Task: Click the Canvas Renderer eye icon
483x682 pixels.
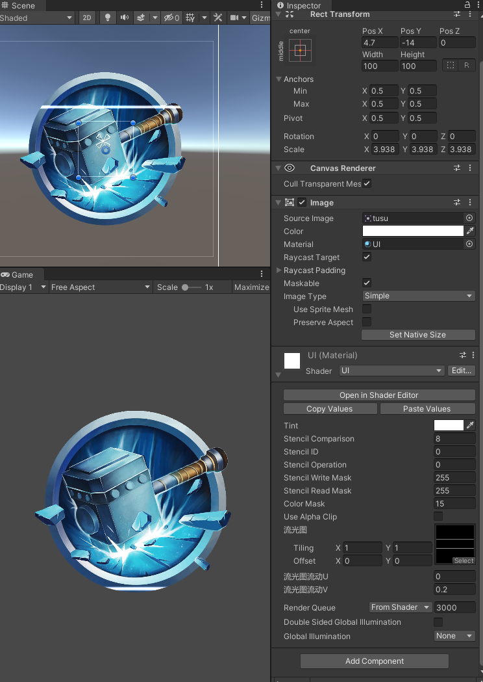Action: click(290, 168)
